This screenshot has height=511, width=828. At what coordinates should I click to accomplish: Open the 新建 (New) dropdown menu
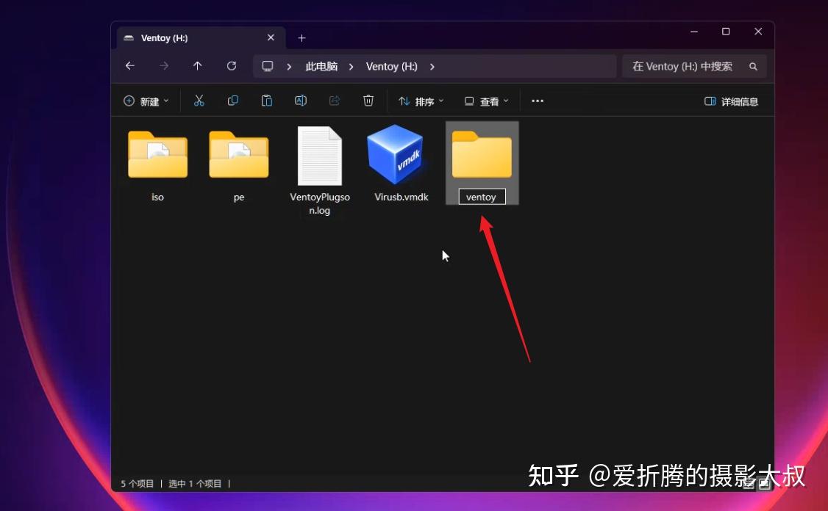146,101
